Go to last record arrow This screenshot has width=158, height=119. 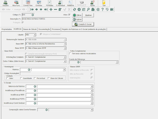(46, 10)
